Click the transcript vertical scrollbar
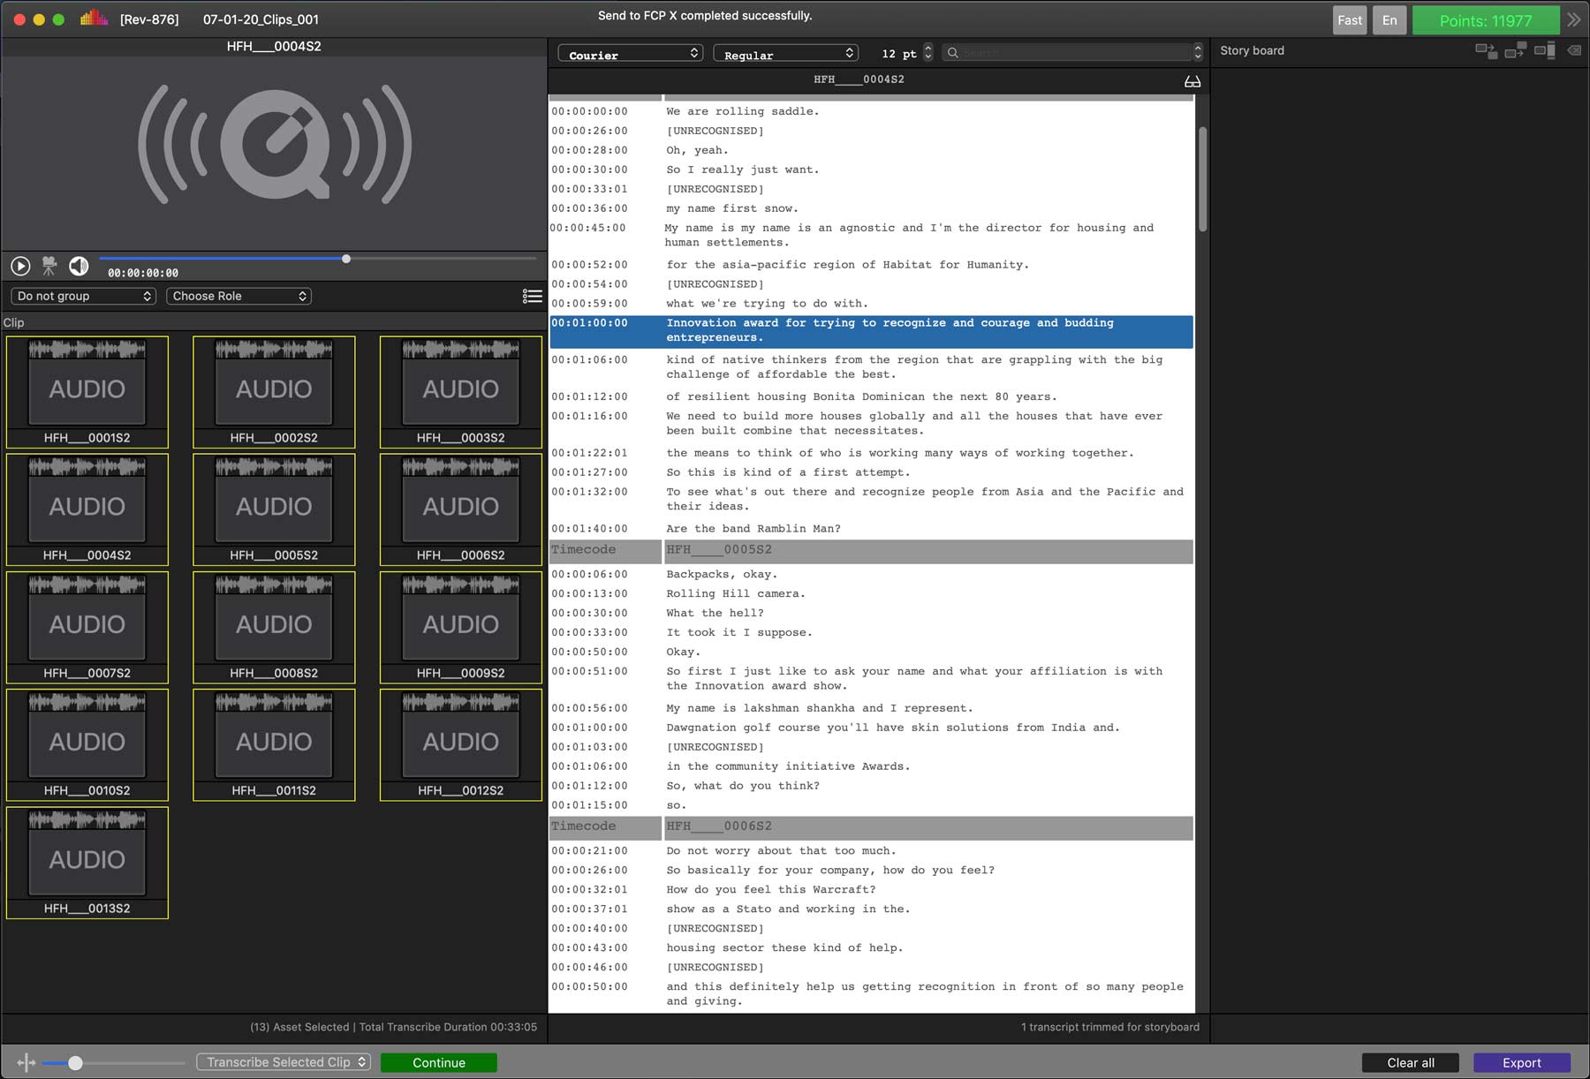Image resolution: width=1590 pixels, height=1079 pixels. [1202, 180]
